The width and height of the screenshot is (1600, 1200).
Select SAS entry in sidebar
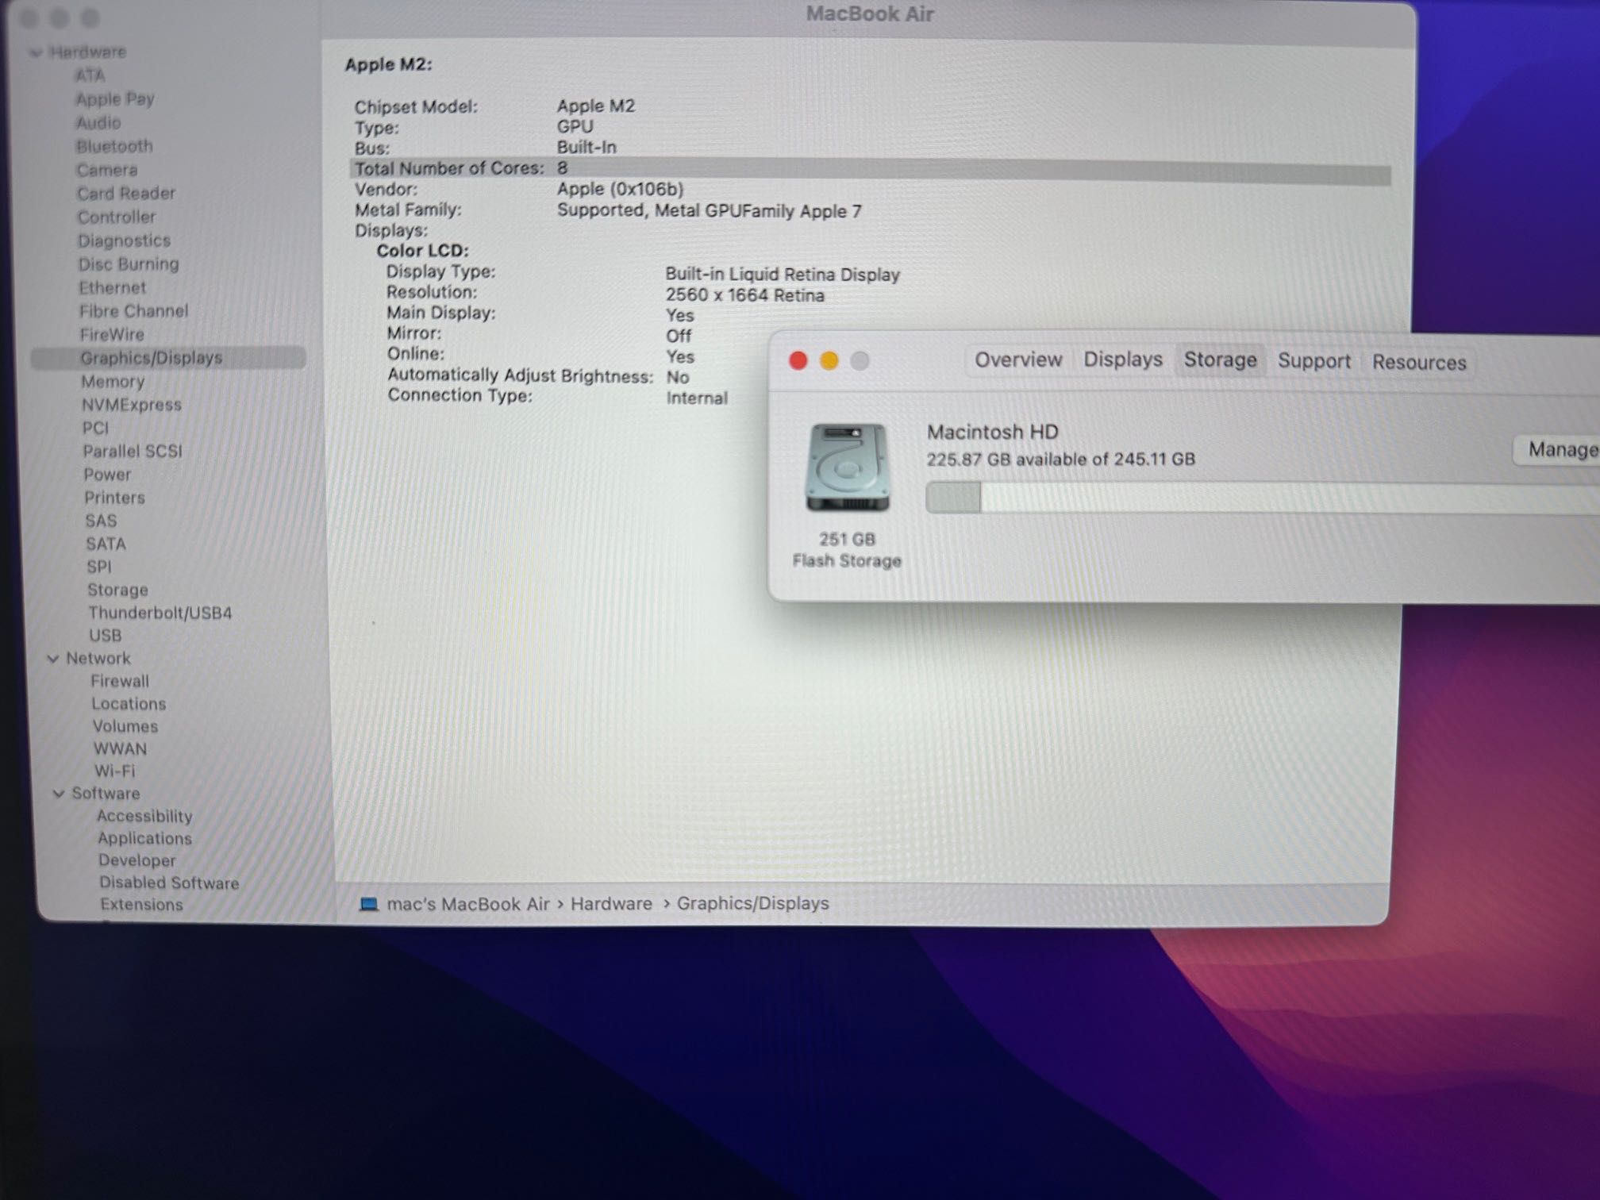tap(101, 521)
